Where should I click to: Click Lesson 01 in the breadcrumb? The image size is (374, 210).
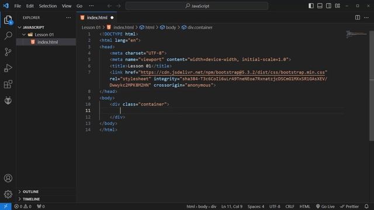coord(91,27)
